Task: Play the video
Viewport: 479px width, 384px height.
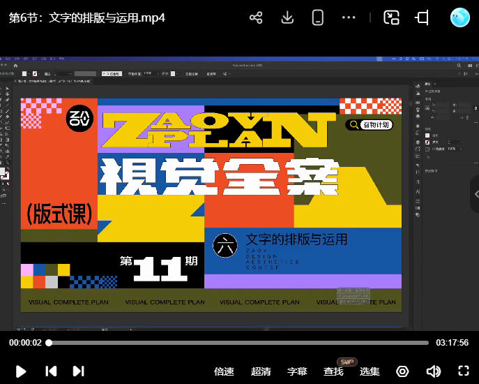Action: point(21,371)
